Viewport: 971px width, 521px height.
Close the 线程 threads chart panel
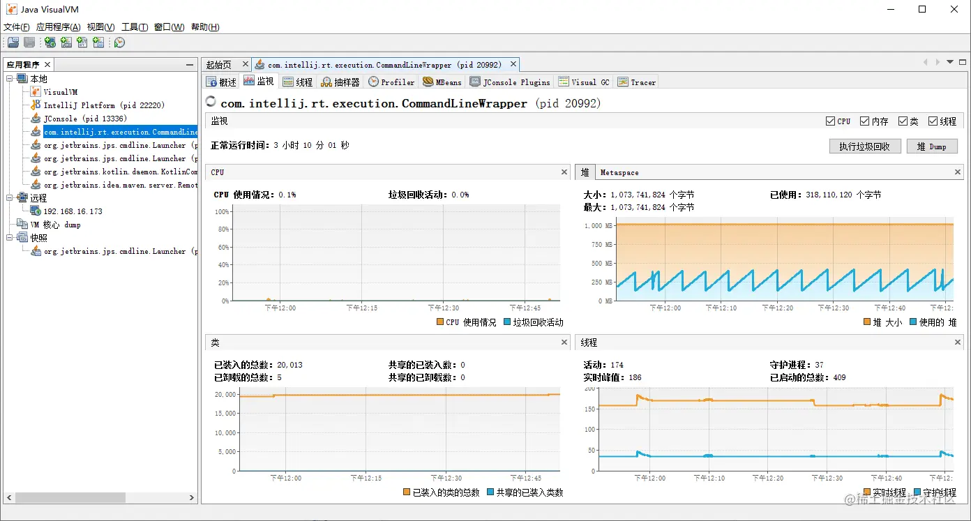pyautogui.click(x=958, y=342)
